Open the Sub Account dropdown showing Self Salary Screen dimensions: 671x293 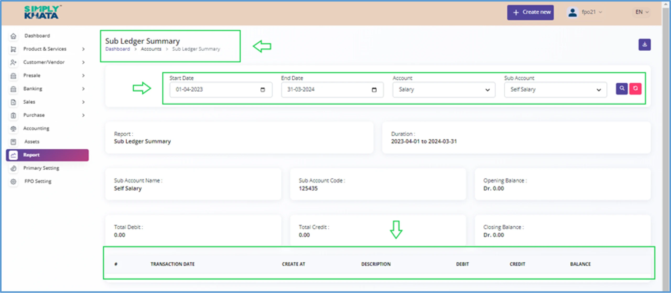pos(555,89)
